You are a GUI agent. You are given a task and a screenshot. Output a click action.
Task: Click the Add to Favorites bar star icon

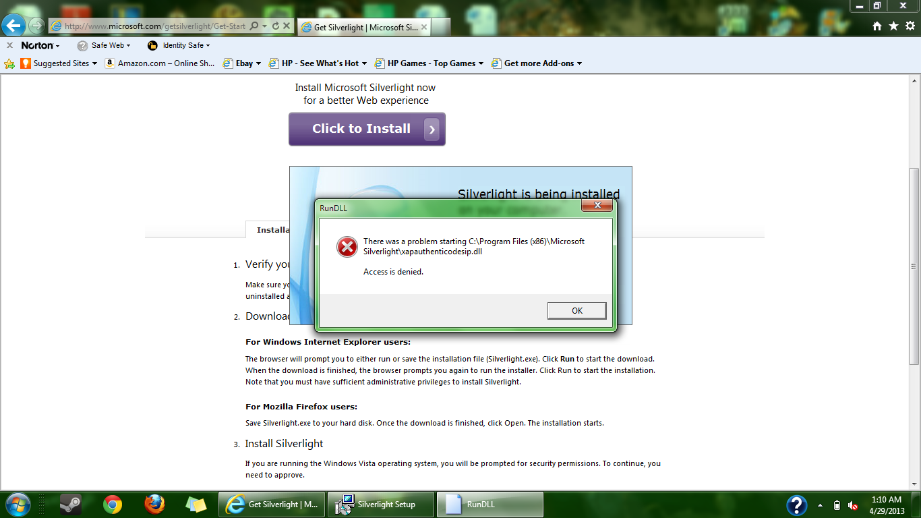pos(9,63)
